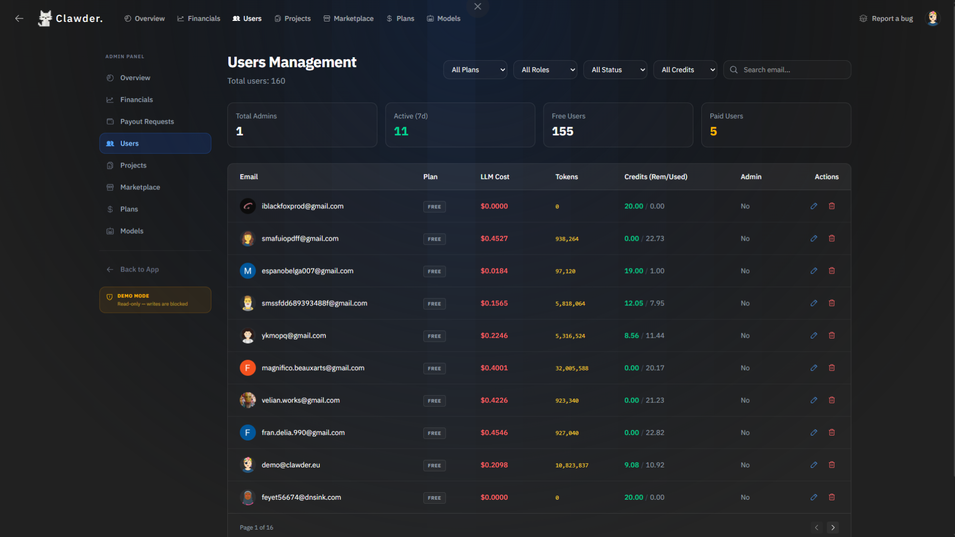Open the All Plans filter dropdown
955x537 pixels.
pyautogui.click(x=475, y=70)
